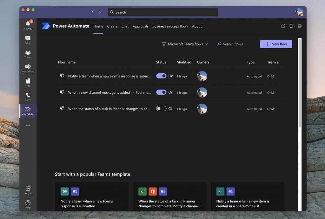Turn off the Forms response flow toggle
Screen dimensions: 325x219
pyautogui.click(x=161, y=76)
